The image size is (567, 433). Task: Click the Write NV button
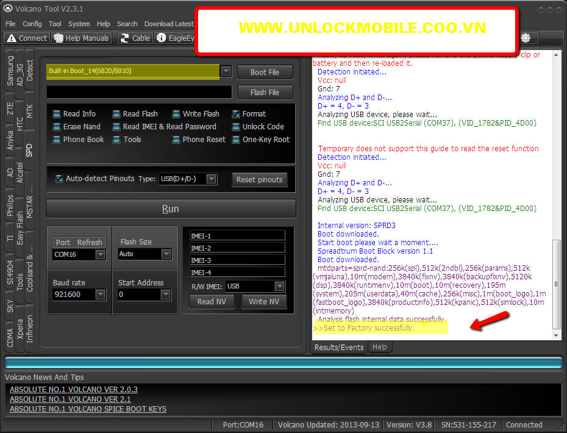point(264,302)
